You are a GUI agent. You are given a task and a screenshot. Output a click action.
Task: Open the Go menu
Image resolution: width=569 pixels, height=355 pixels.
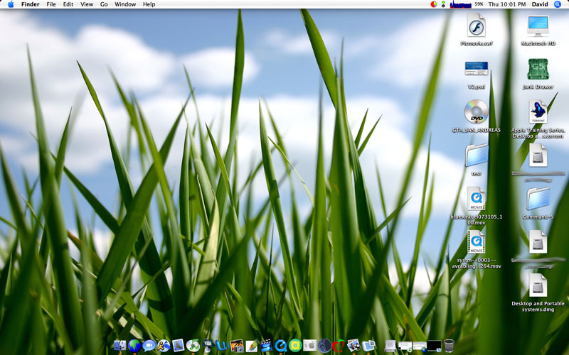104,4
